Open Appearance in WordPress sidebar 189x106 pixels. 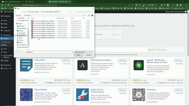[x=7, y=35]
